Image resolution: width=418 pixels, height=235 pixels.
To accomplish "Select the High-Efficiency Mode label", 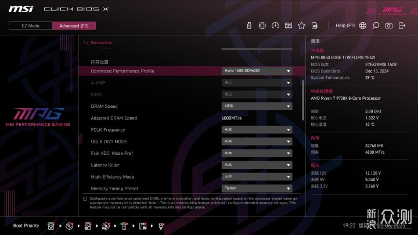I will tap(112, 177).
